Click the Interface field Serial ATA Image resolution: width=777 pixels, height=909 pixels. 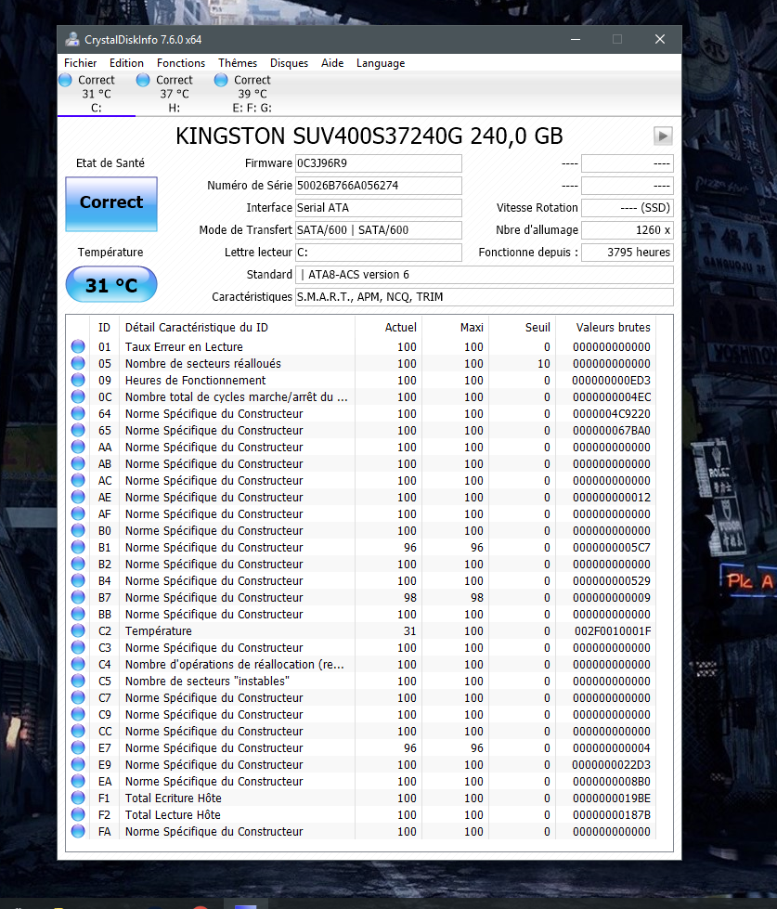(x=379, y=208)
